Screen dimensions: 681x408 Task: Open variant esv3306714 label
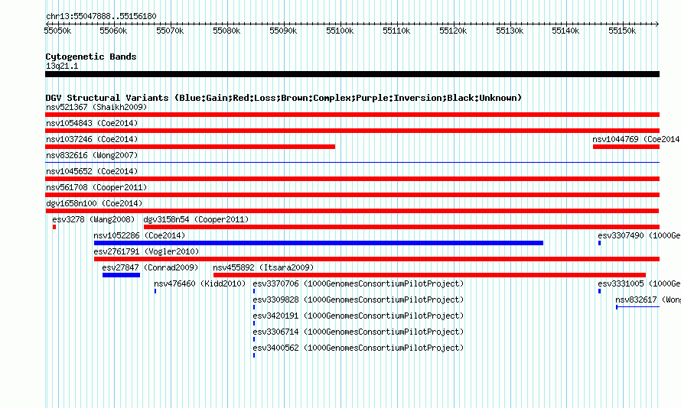[x=358, y=332]
